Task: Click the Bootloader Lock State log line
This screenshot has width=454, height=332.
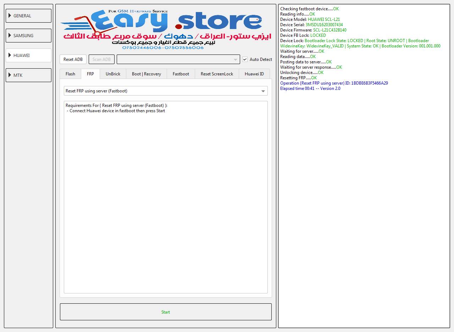Action: [354, 41]
